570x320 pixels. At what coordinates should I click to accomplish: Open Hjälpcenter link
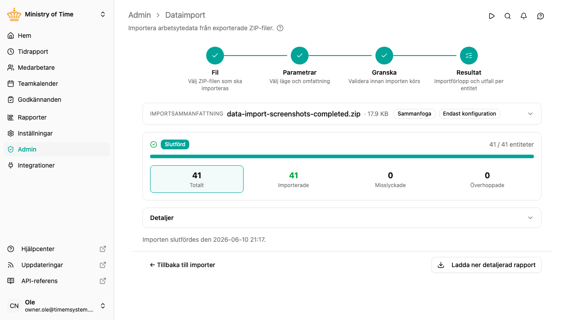click(57, 249)
